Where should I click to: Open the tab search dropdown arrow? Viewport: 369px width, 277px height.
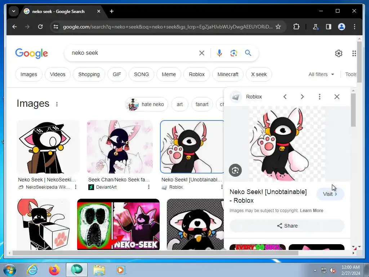(14, 11)
